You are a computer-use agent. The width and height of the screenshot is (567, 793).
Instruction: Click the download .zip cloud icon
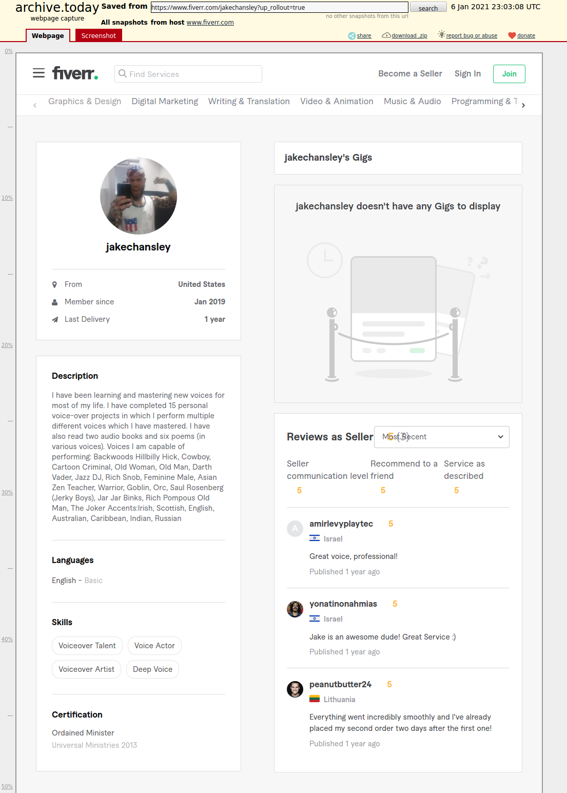tap(386, 35)
